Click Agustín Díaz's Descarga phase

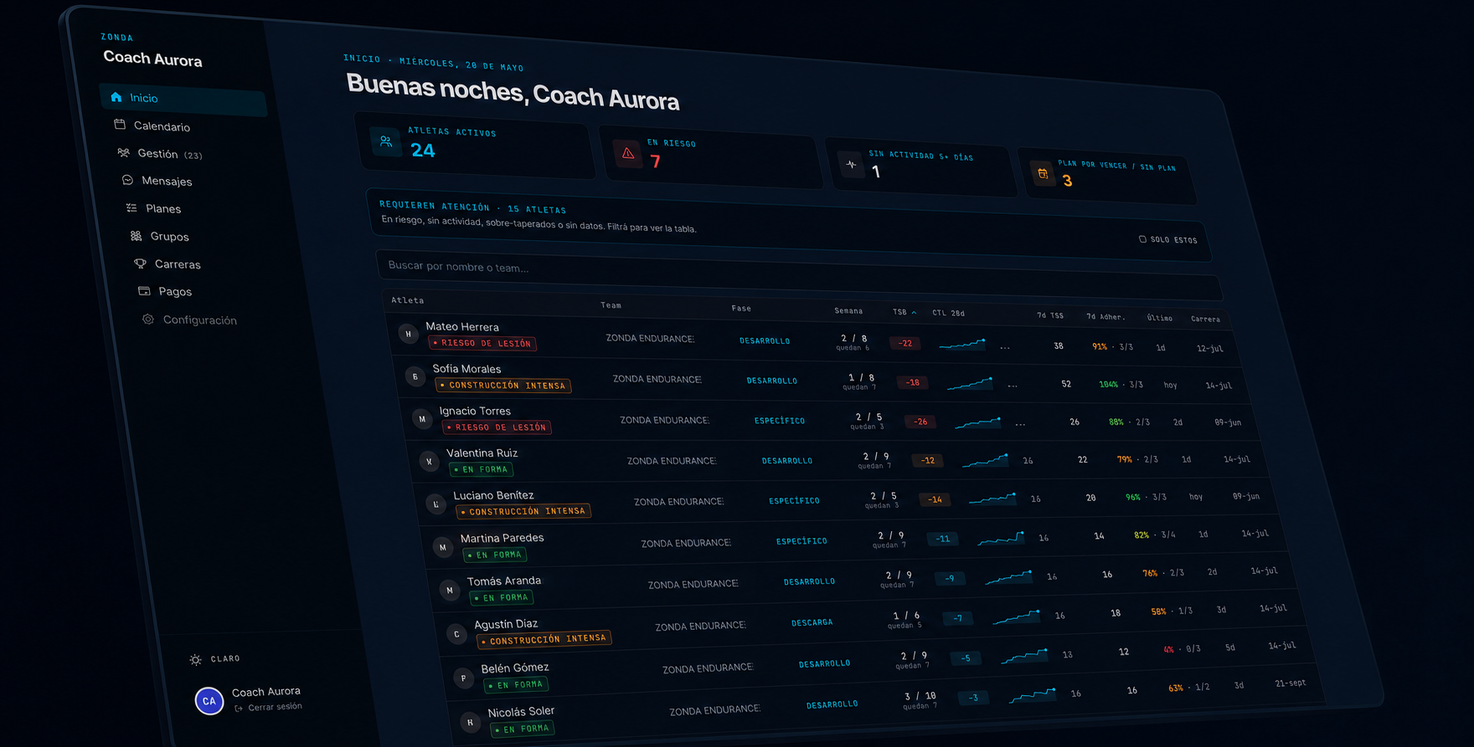[x=812, y=622]
